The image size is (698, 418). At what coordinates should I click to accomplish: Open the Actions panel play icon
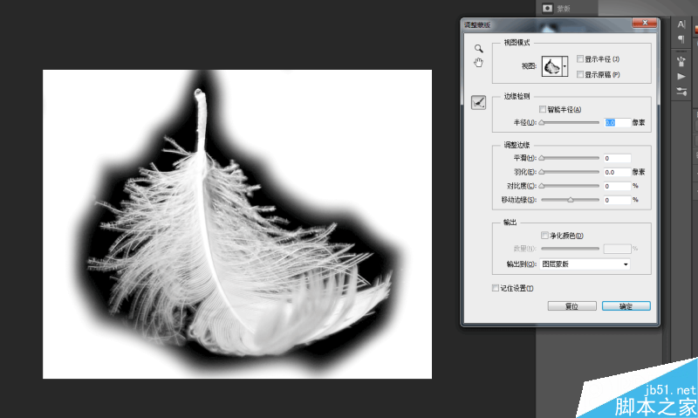point(681,77)
